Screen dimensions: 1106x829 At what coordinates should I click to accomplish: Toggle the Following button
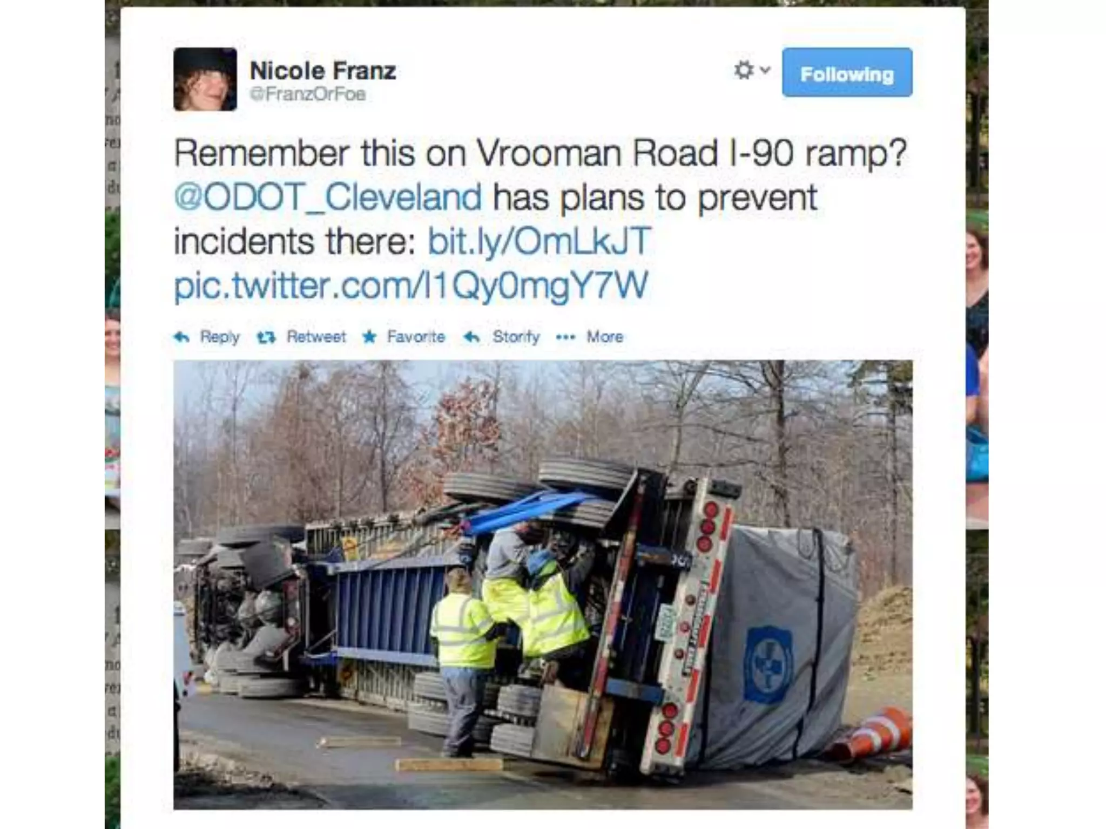pyautogui.click(x=847, y=72)
